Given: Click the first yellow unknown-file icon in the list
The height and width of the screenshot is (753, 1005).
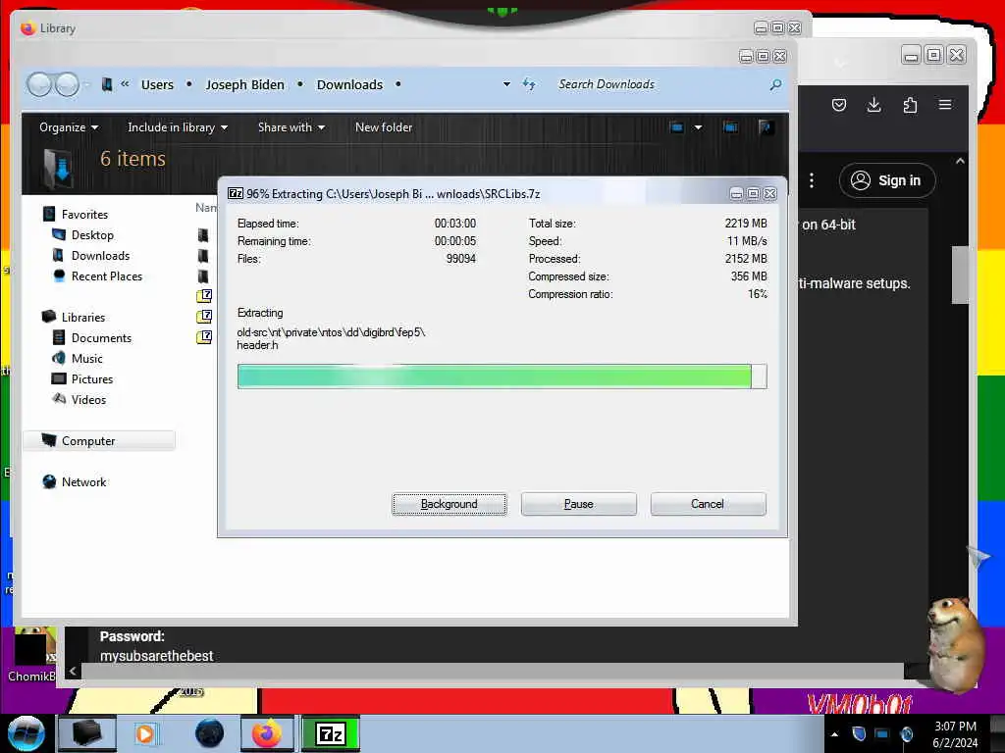Looking at the screenshot, I should pos(204,296).
